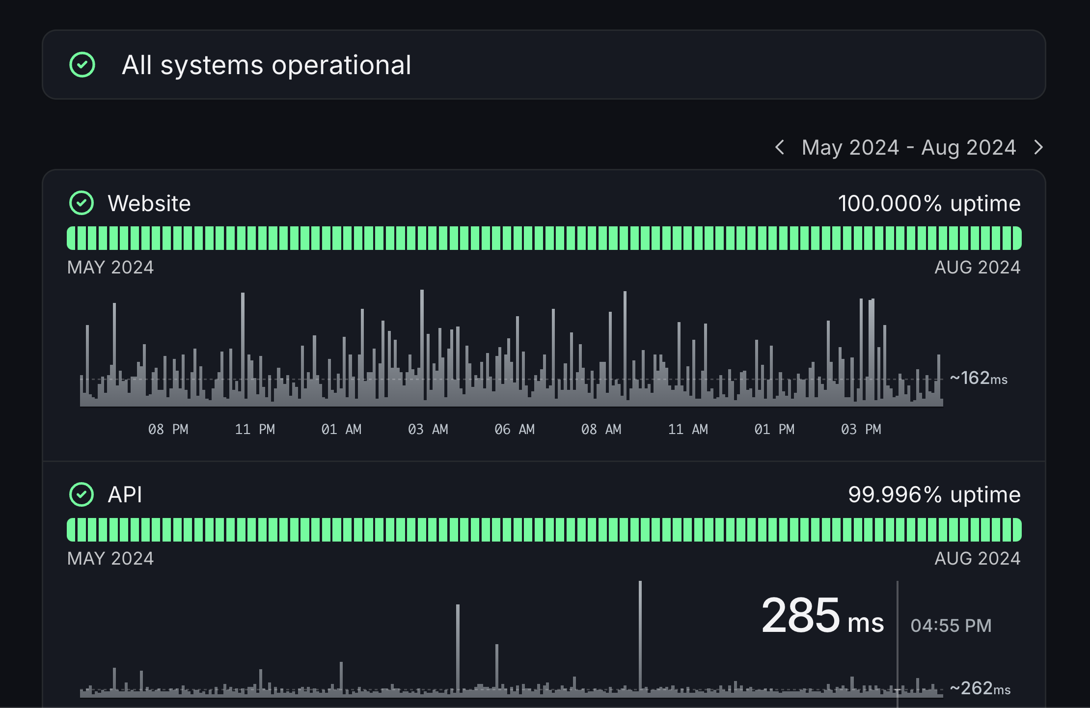
Task: Click the All systems operational heading
Action: (267, 65)
